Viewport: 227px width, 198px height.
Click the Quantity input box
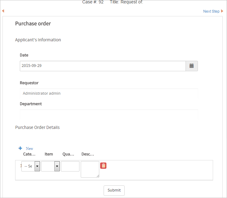click(x=70, y=166)
